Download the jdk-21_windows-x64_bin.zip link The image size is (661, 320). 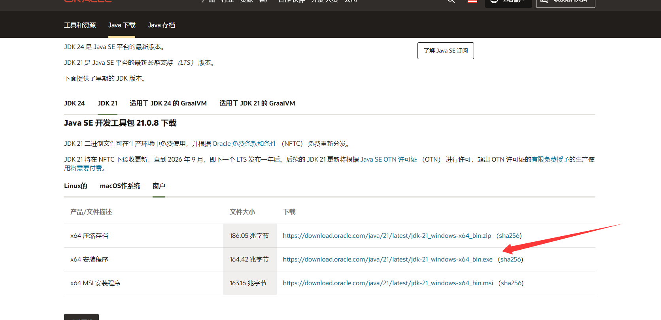point(387,235)
